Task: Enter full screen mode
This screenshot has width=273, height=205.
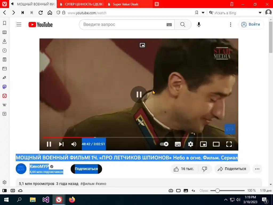Action: point(229,144)
